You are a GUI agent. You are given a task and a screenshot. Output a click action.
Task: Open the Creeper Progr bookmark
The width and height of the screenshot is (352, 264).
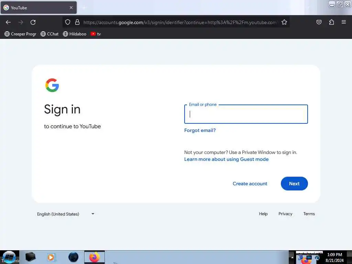(x=20, y=34)
